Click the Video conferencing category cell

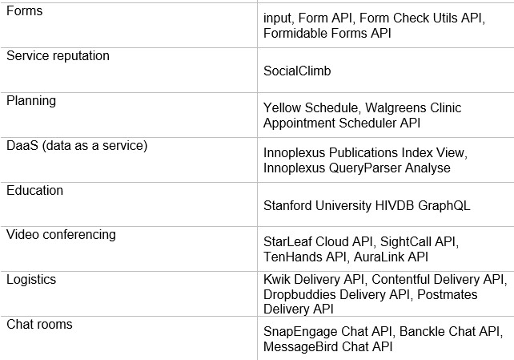pos(61,235)
